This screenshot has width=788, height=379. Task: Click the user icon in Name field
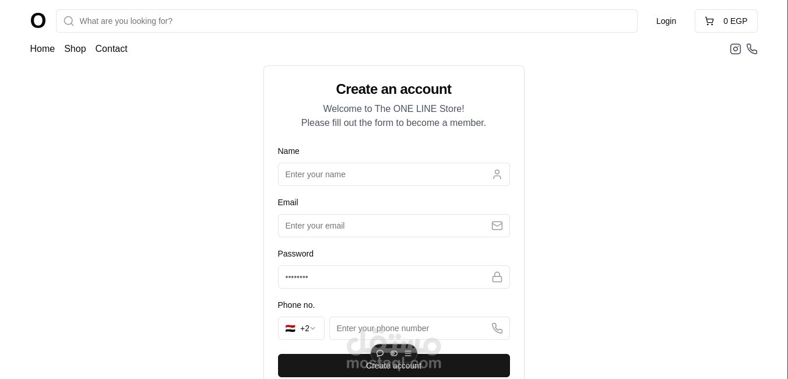(x=497, y=174)
